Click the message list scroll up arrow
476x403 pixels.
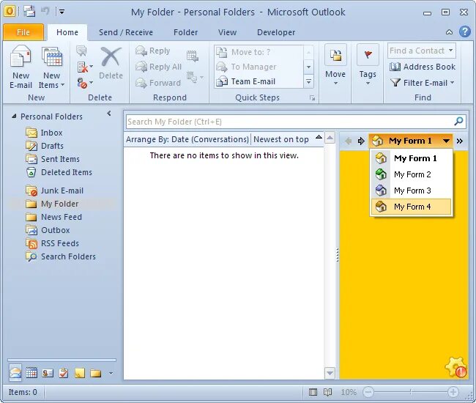[330, 138]
